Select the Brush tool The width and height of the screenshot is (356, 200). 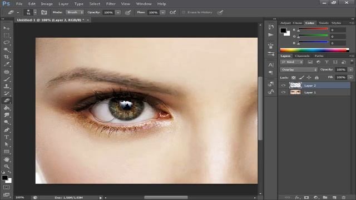[x=7, y=79]
